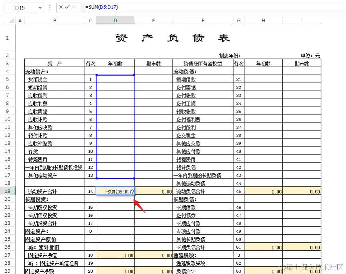Select column B header
Image resolution: width=346 pixels, height=274 pixels.
coord(55,21)
